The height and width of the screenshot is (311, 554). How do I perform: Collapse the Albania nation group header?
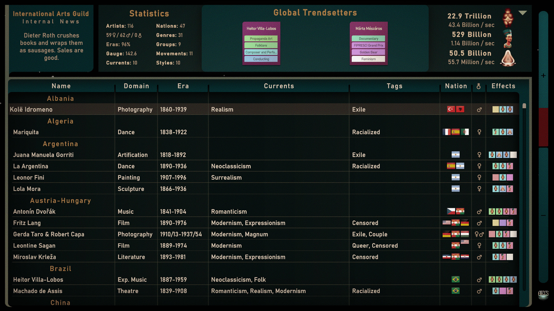pyautogui.click(x=61, y=98)
